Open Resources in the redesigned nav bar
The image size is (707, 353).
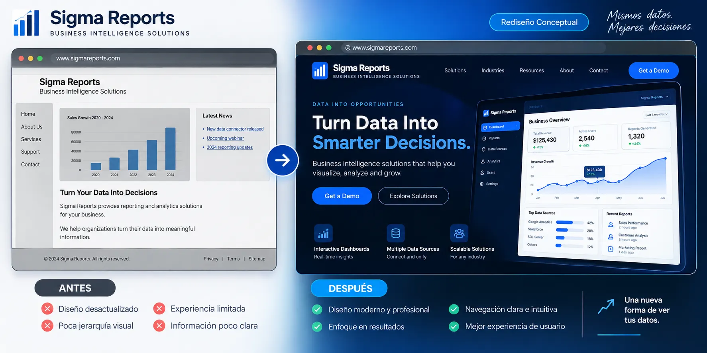(x=532, y=70)
